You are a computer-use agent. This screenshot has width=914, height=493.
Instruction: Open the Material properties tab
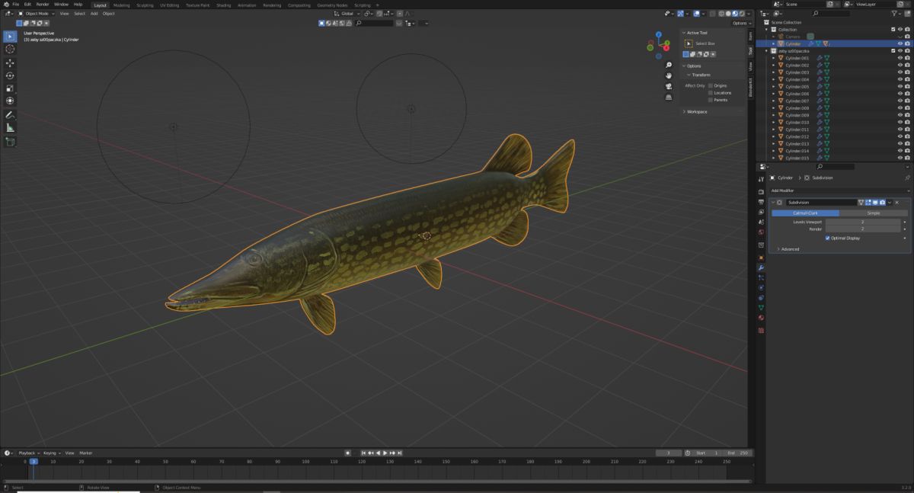[761, 318]
